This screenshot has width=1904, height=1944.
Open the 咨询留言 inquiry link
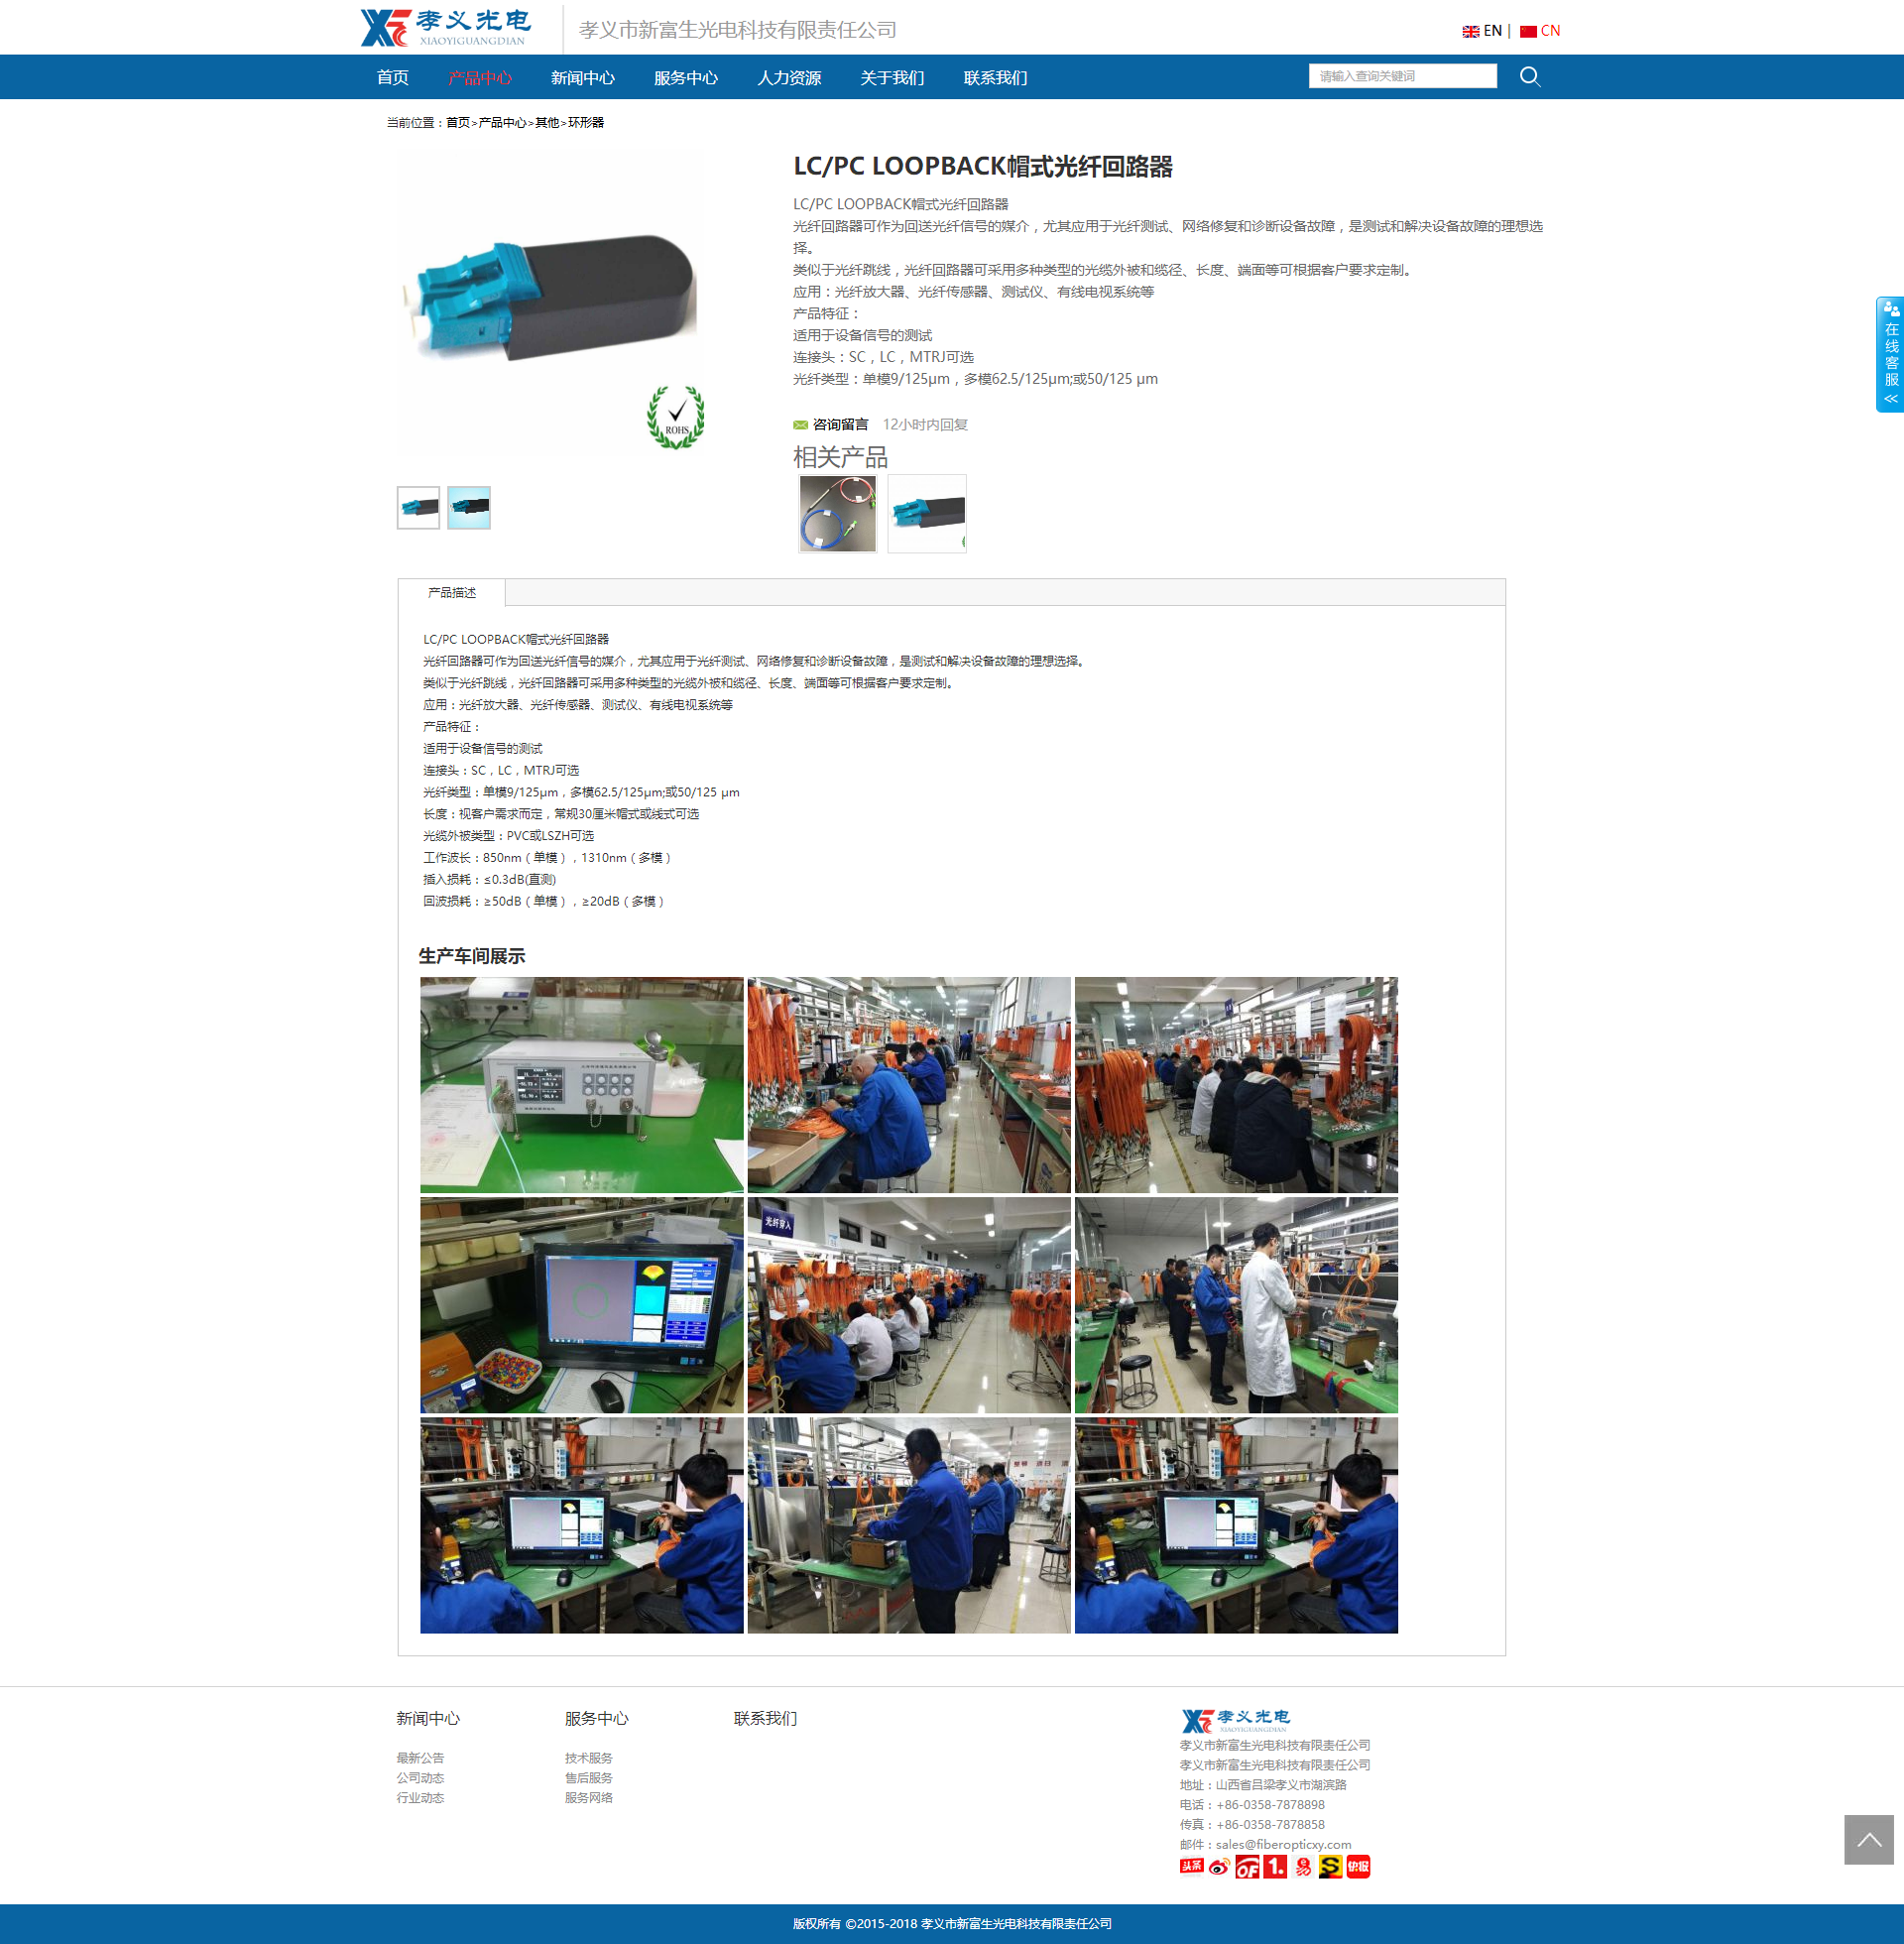[x=840, y=425]
